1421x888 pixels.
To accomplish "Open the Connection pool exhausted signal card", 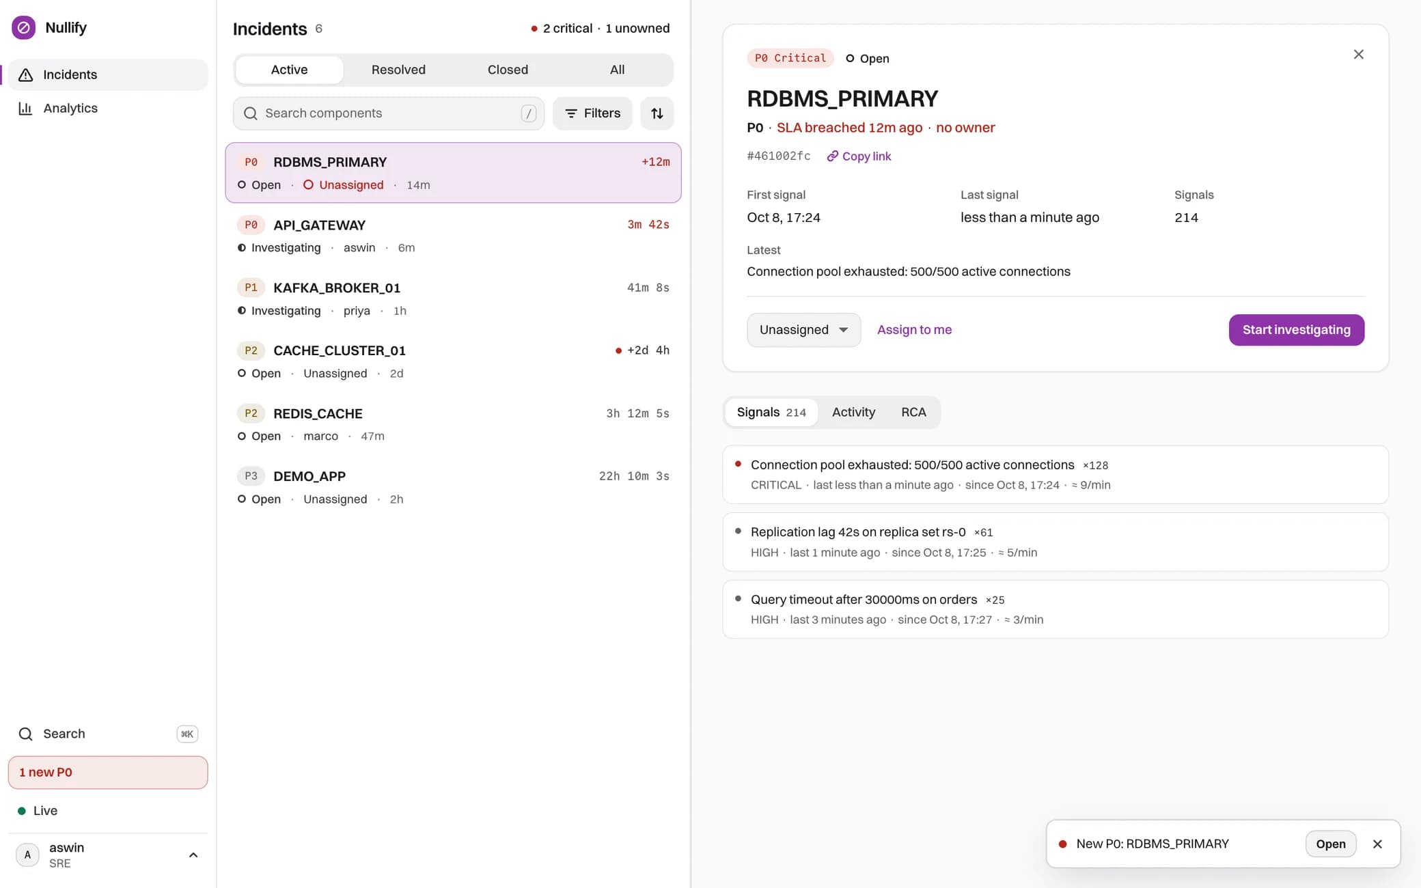I will [1056, 475].
